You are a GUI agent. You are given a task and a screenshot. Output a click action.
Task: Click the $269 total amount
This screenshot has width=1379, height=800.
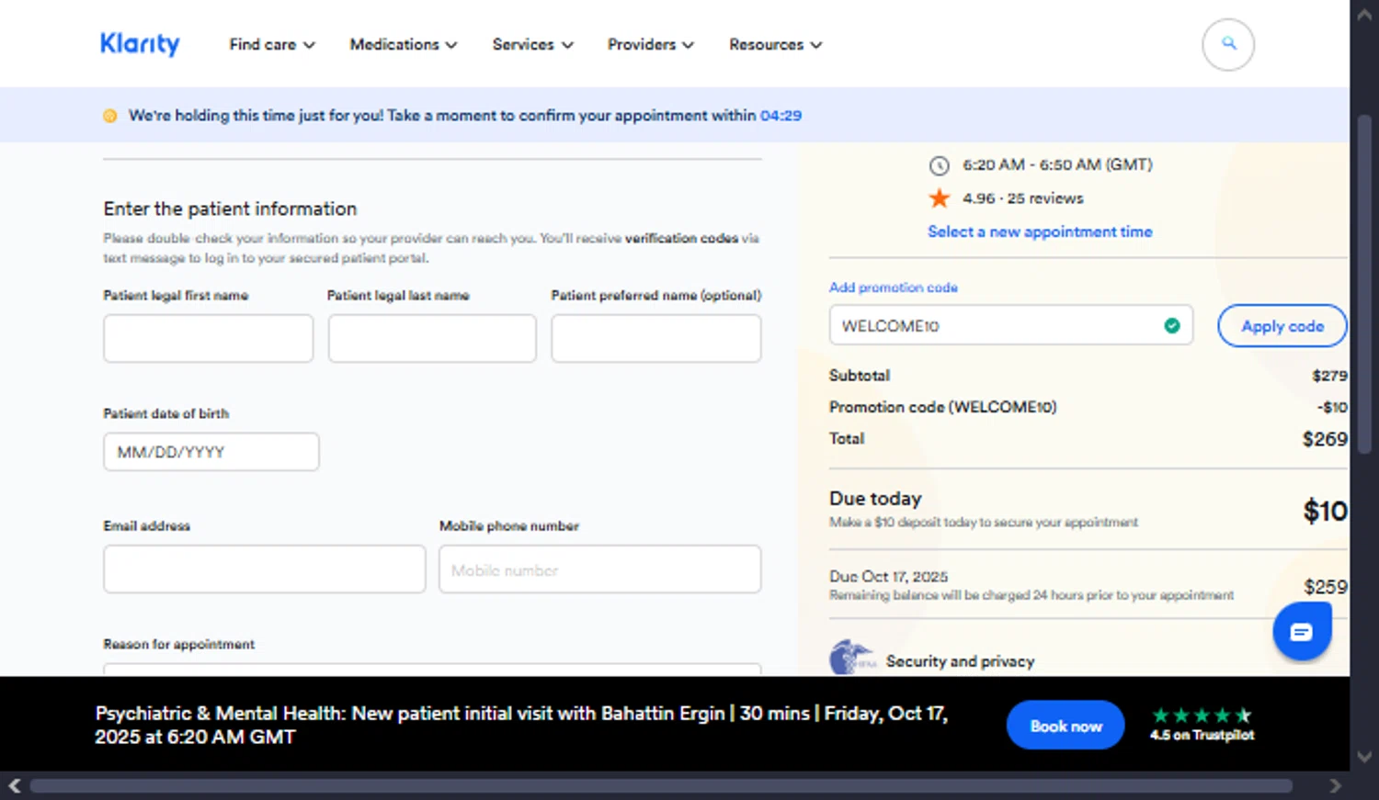pyautogui.click(x=1325, y=439)
